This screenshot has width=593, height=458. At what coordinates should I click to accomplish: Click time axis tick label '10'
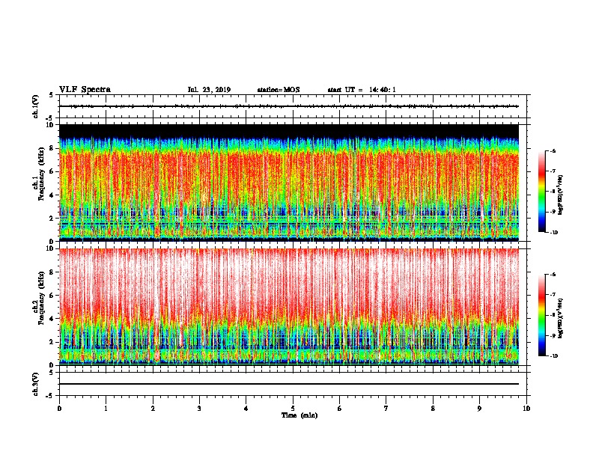[x=526, y=409]
